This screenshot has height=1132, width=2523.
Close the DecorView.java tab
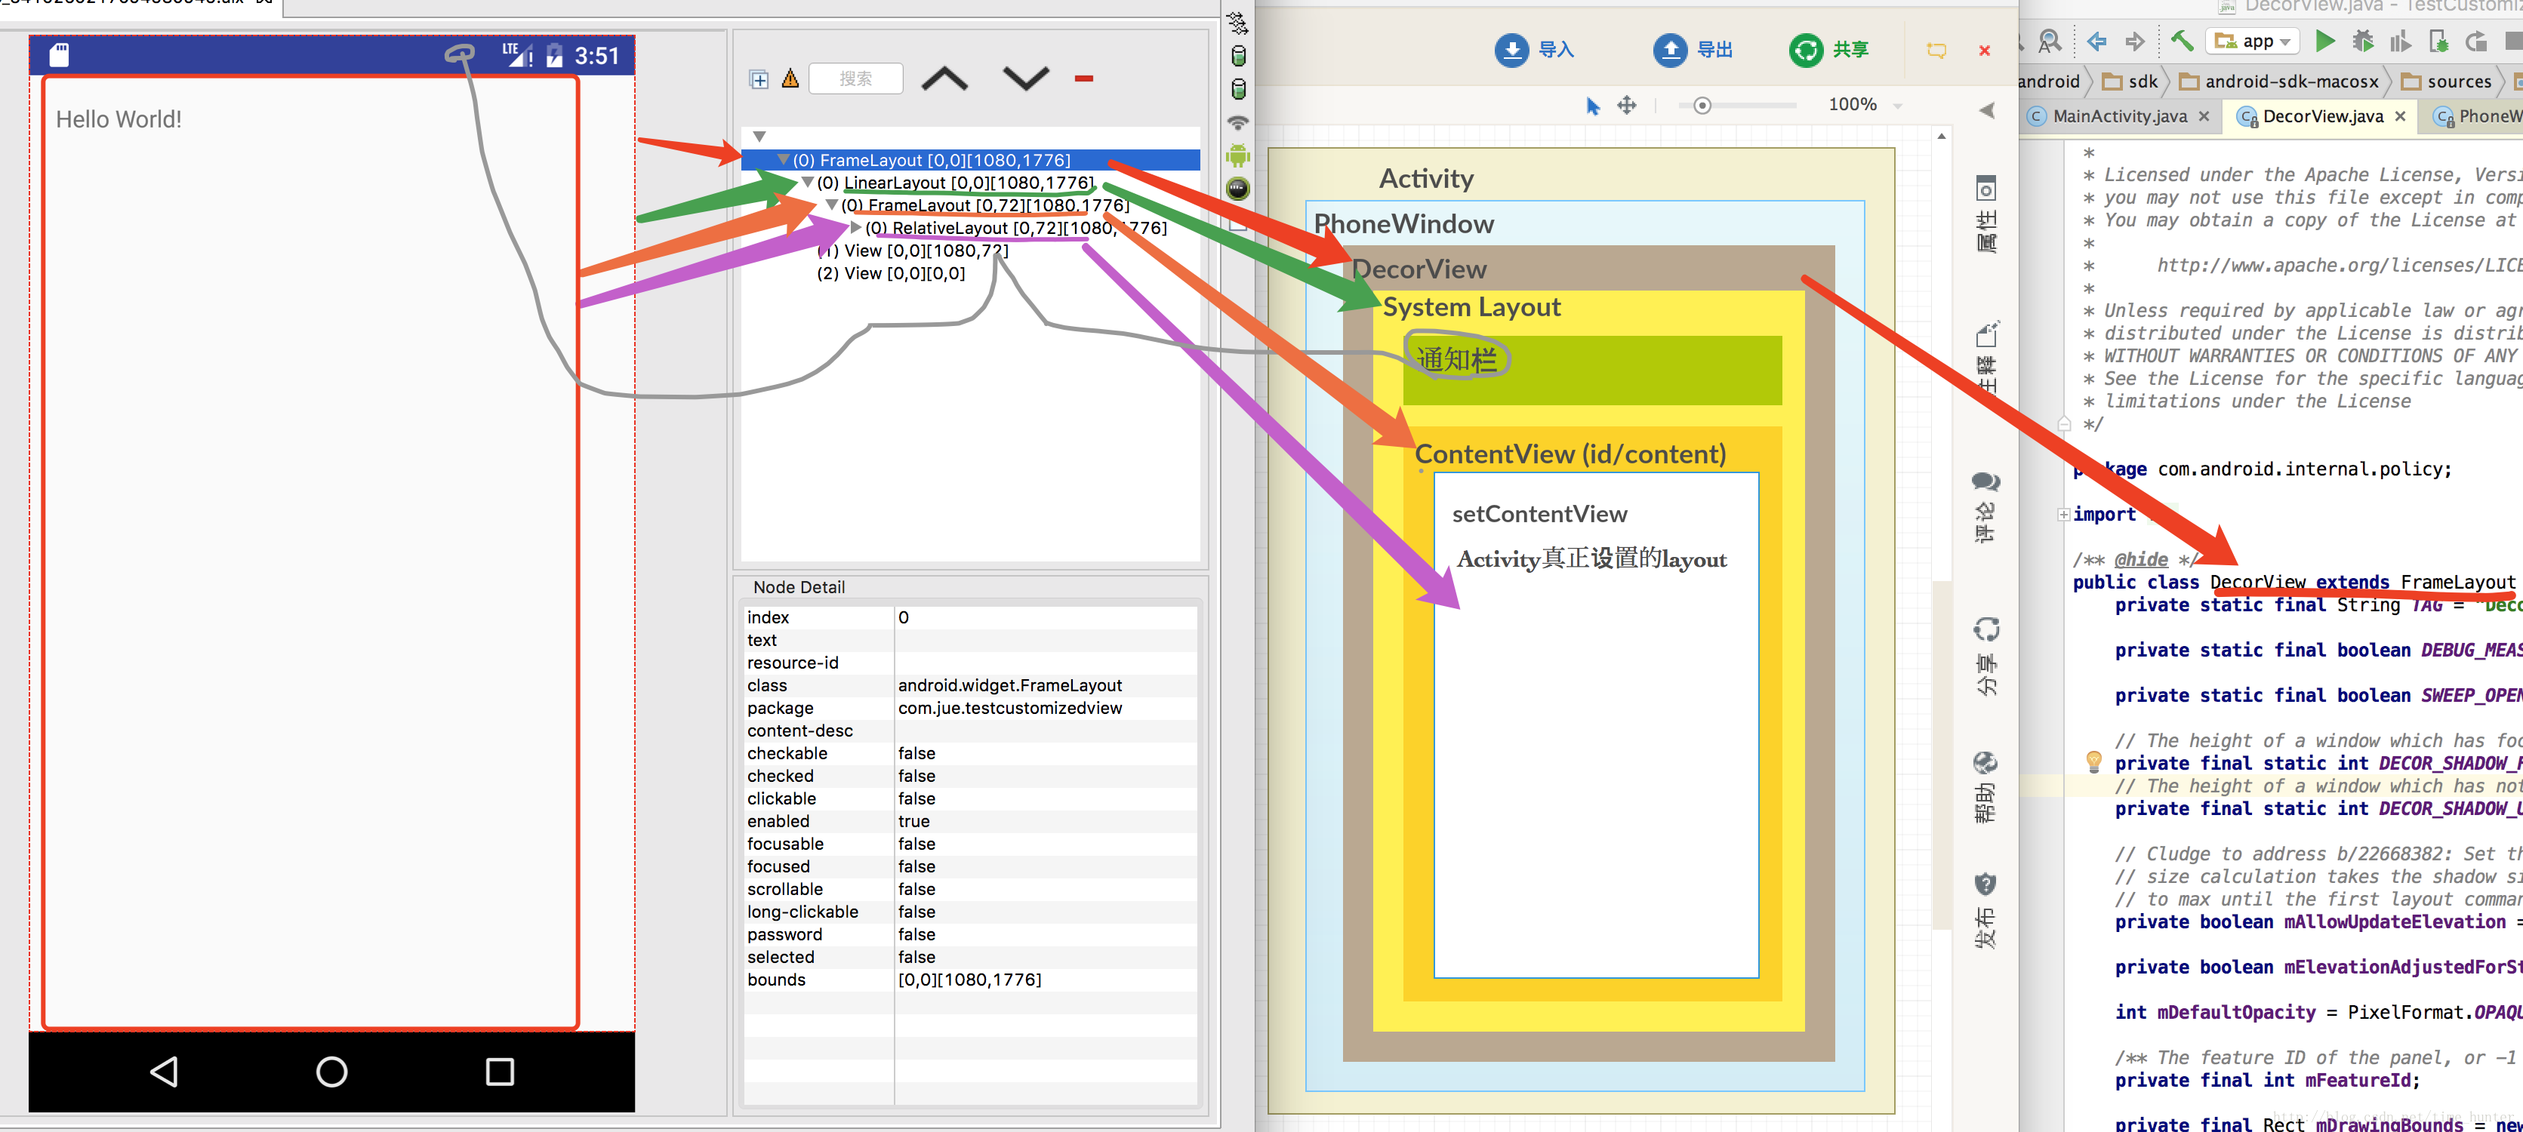(2401, 116)
